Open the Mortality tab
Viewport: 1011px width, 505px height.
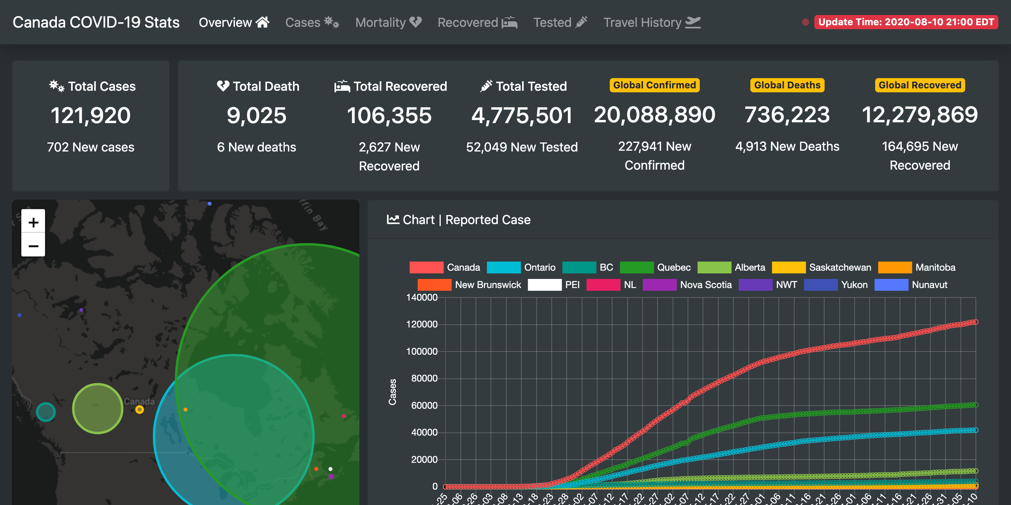tap(380, 22)
